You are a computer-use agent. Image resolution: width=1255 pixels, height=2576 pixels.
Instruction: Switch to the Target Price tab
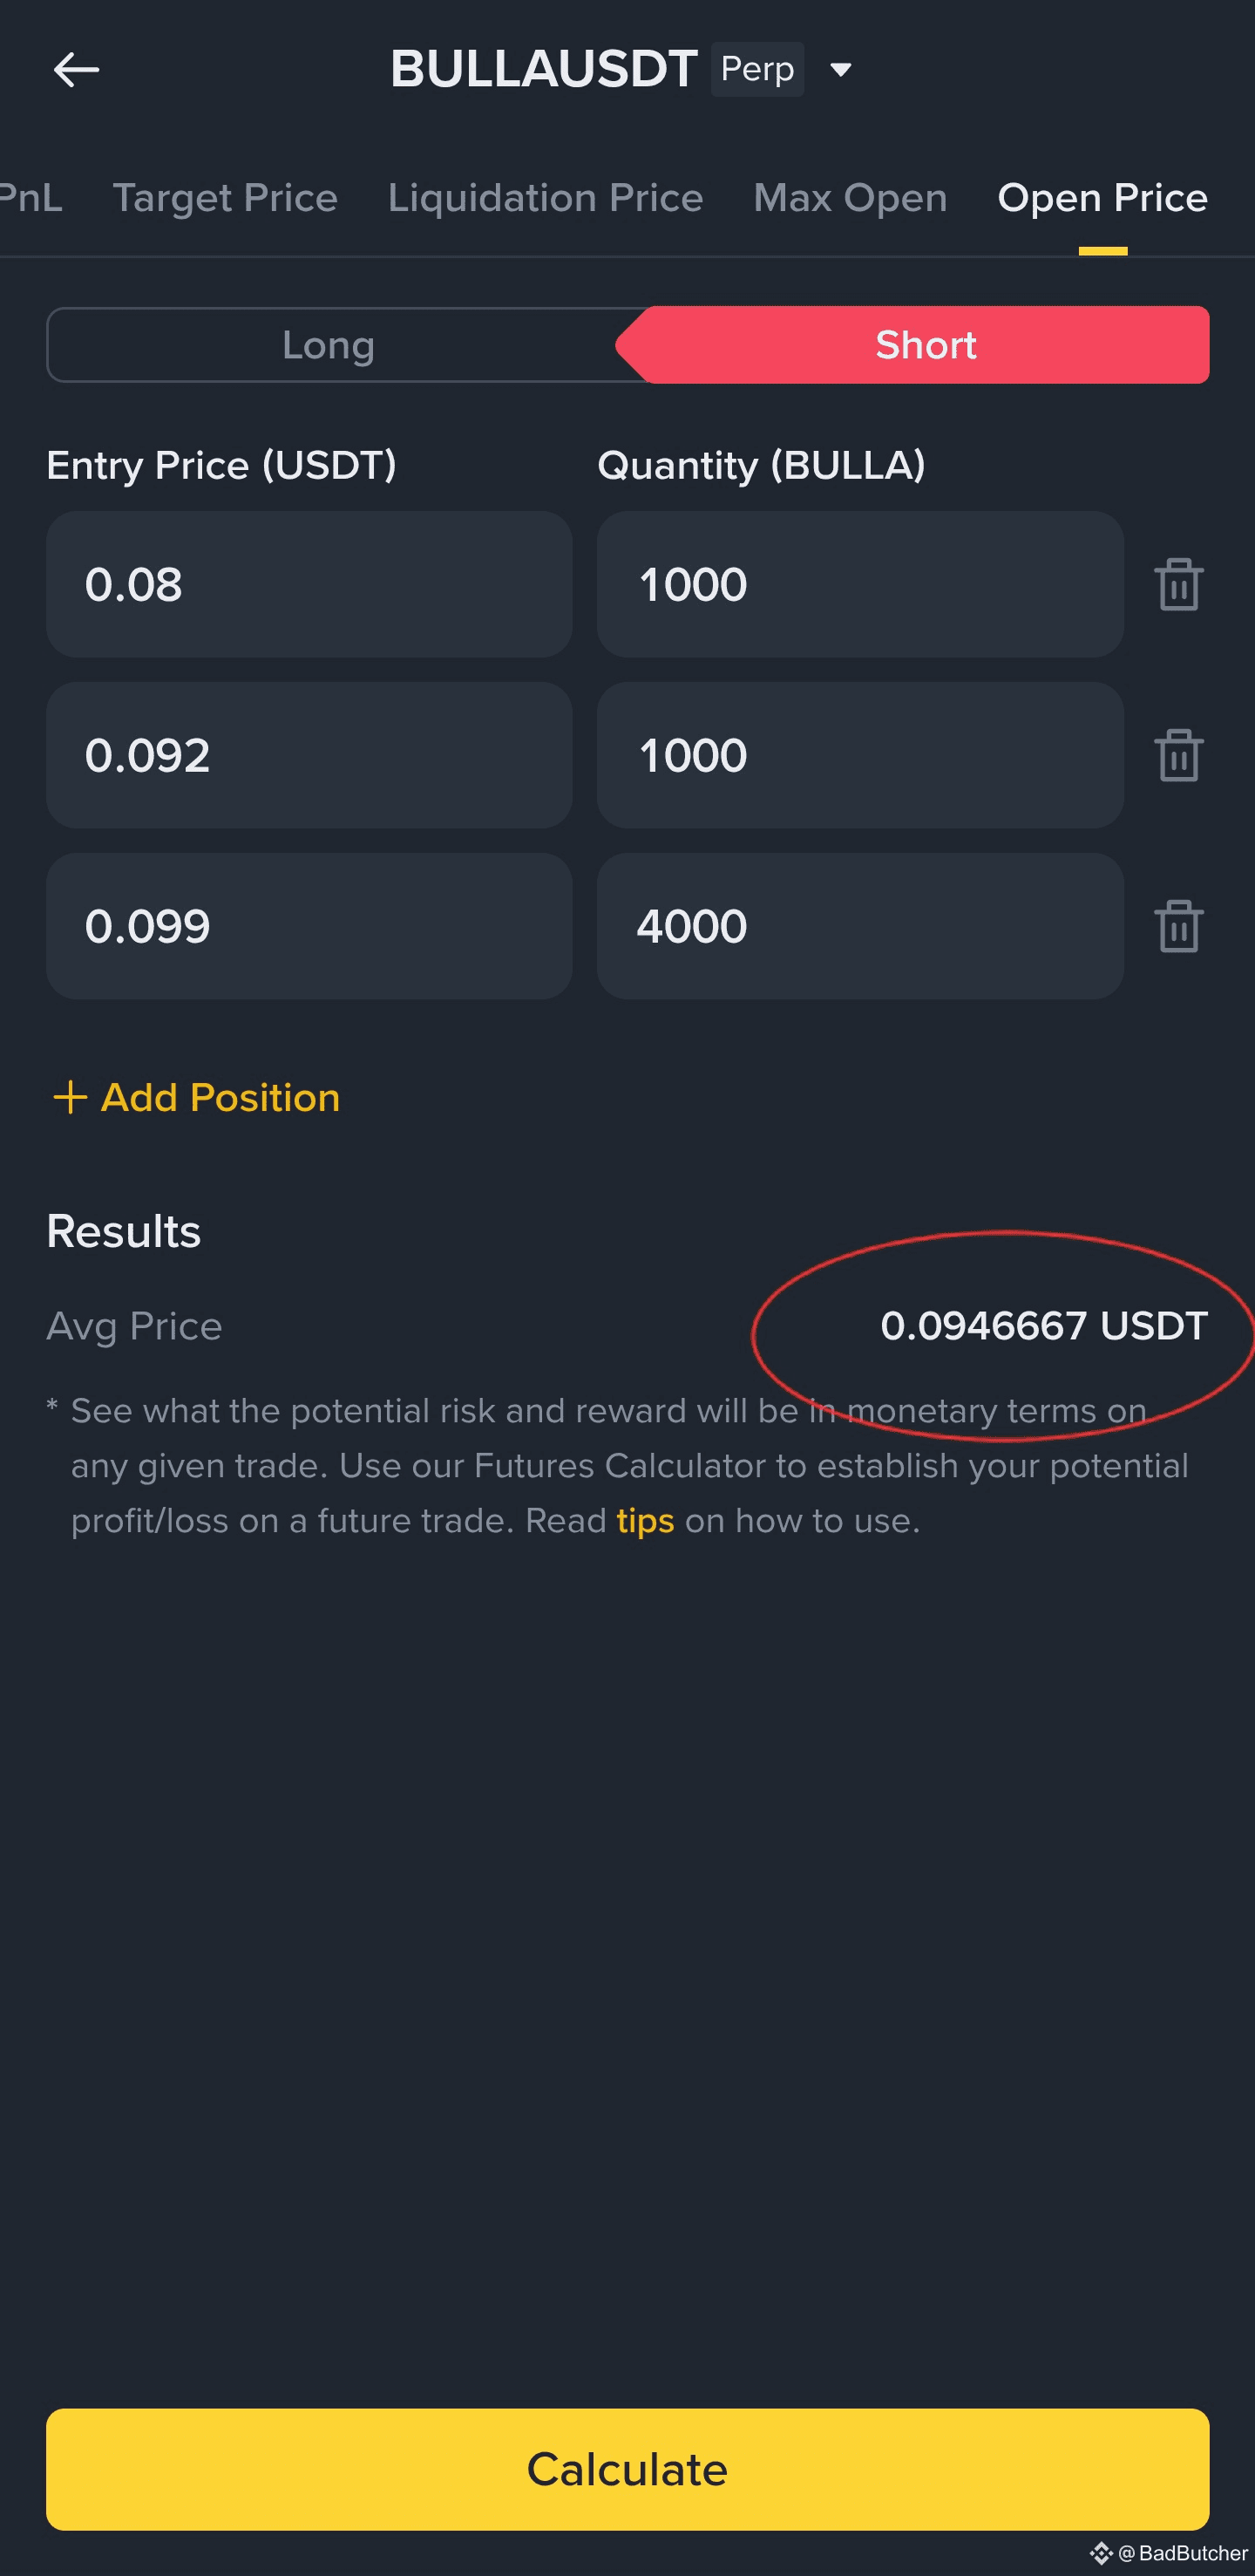click(x=225, y=198)
